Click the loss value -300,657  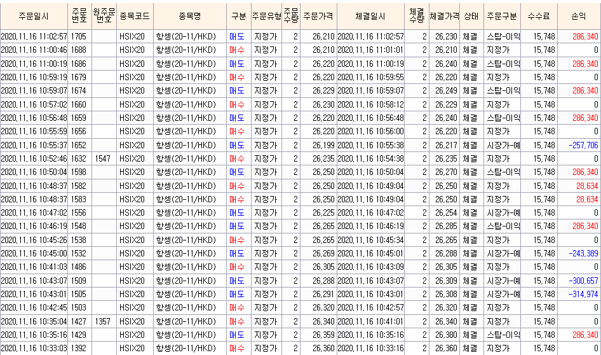pyautogui.click(x=583, y=281)
